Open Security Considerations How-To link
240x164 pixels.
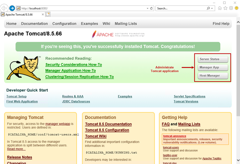[x=74, y=65]
